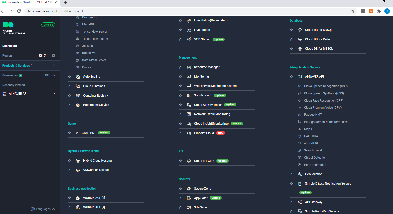The width and height of the screenshot is (393, 214).
Task: Click the Sub Account people icon
Action: 189,95
